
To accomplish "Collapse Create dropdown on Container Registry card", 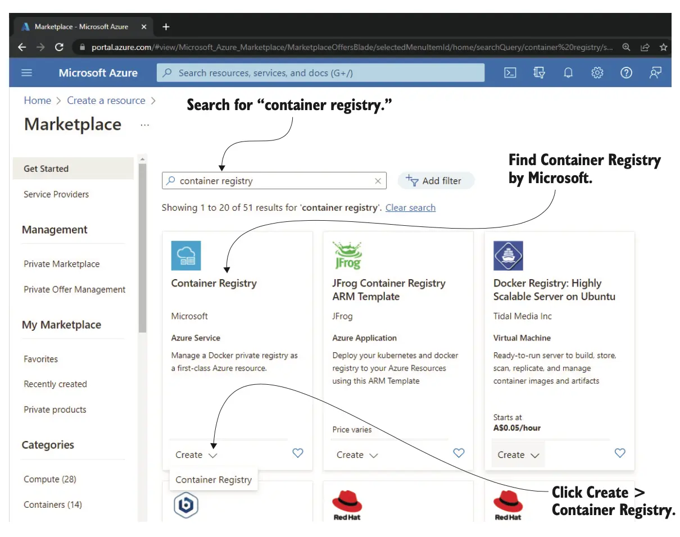I will pos(196,455).
